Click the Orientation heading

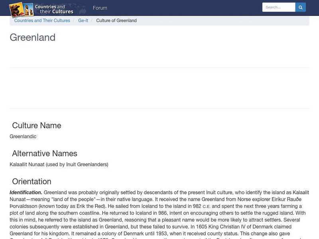(32, 182)
